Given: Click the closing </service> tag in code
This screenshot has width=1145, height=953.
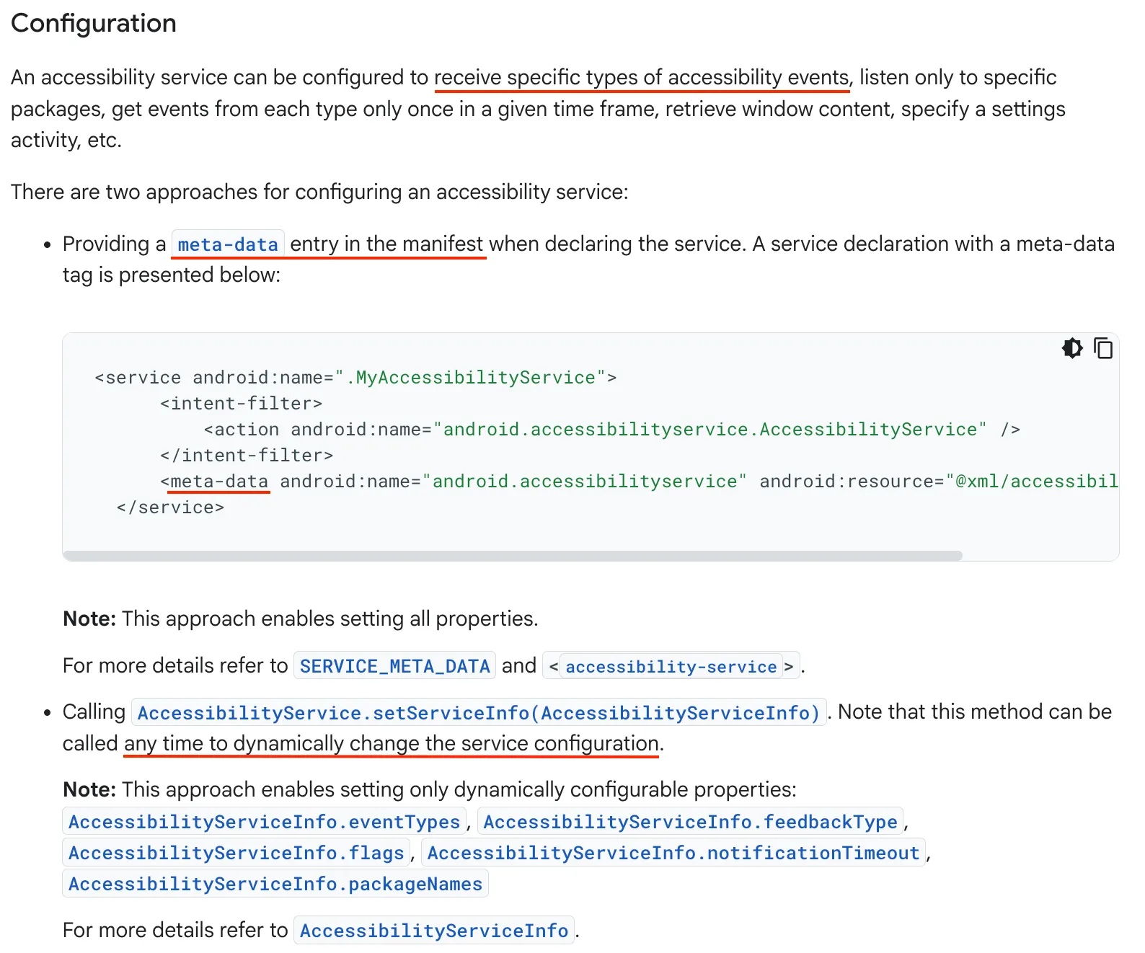Looking at the screenshot, I should pyautogui.click(x=170, y=507).
